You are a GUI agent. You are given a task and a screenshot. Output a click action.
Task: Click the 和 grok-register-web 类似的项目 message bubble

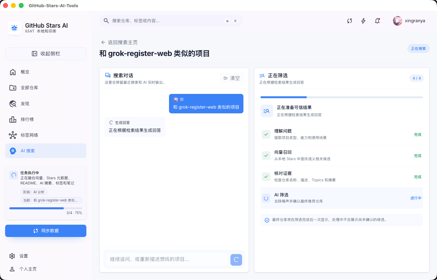click(x=206, y=103)
